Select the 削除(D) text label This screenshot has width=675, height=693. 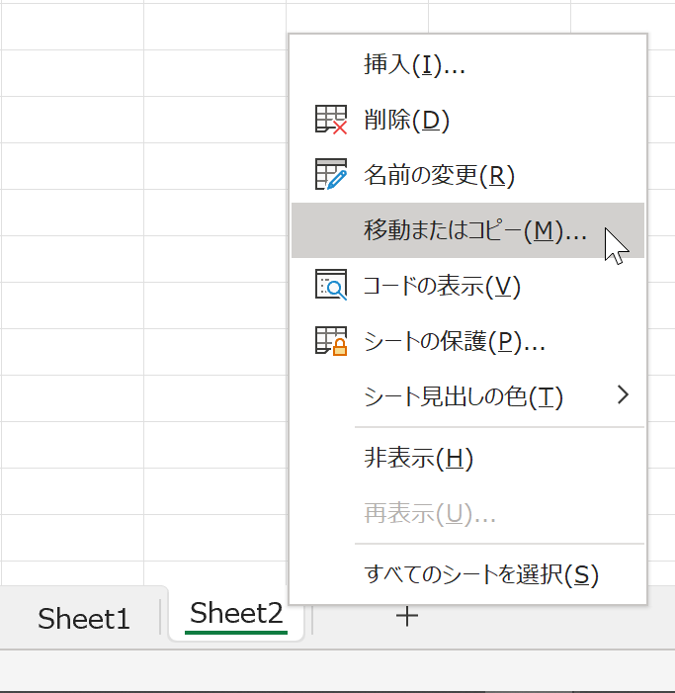coord(406,120)
